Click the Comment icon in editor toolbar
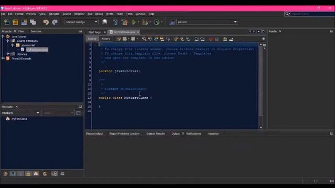This screenshot has width=335, height=188. pyautogui.click(x=225, y=39)
